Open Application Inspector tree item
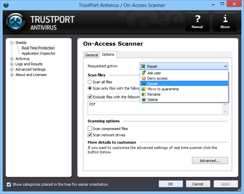This screenshot has width=244, height=194. click(x=39, y=53)
